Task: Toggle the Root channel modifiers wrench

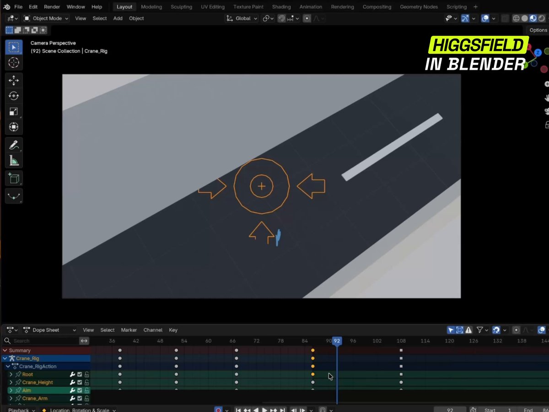Action: click(x=72, y=374)
